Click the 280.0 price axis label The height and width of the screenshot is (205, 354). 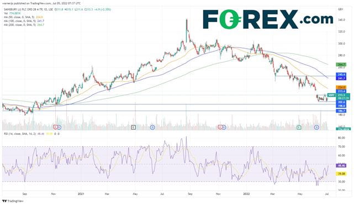point(341,55)
